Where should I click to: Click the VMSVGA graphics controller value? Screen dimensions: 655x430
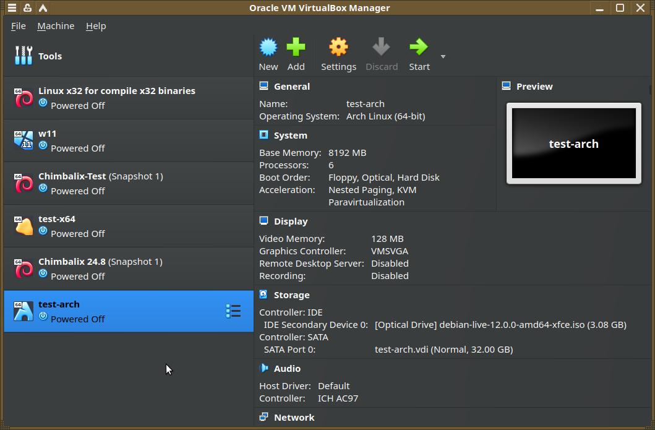tap(389, 251)
